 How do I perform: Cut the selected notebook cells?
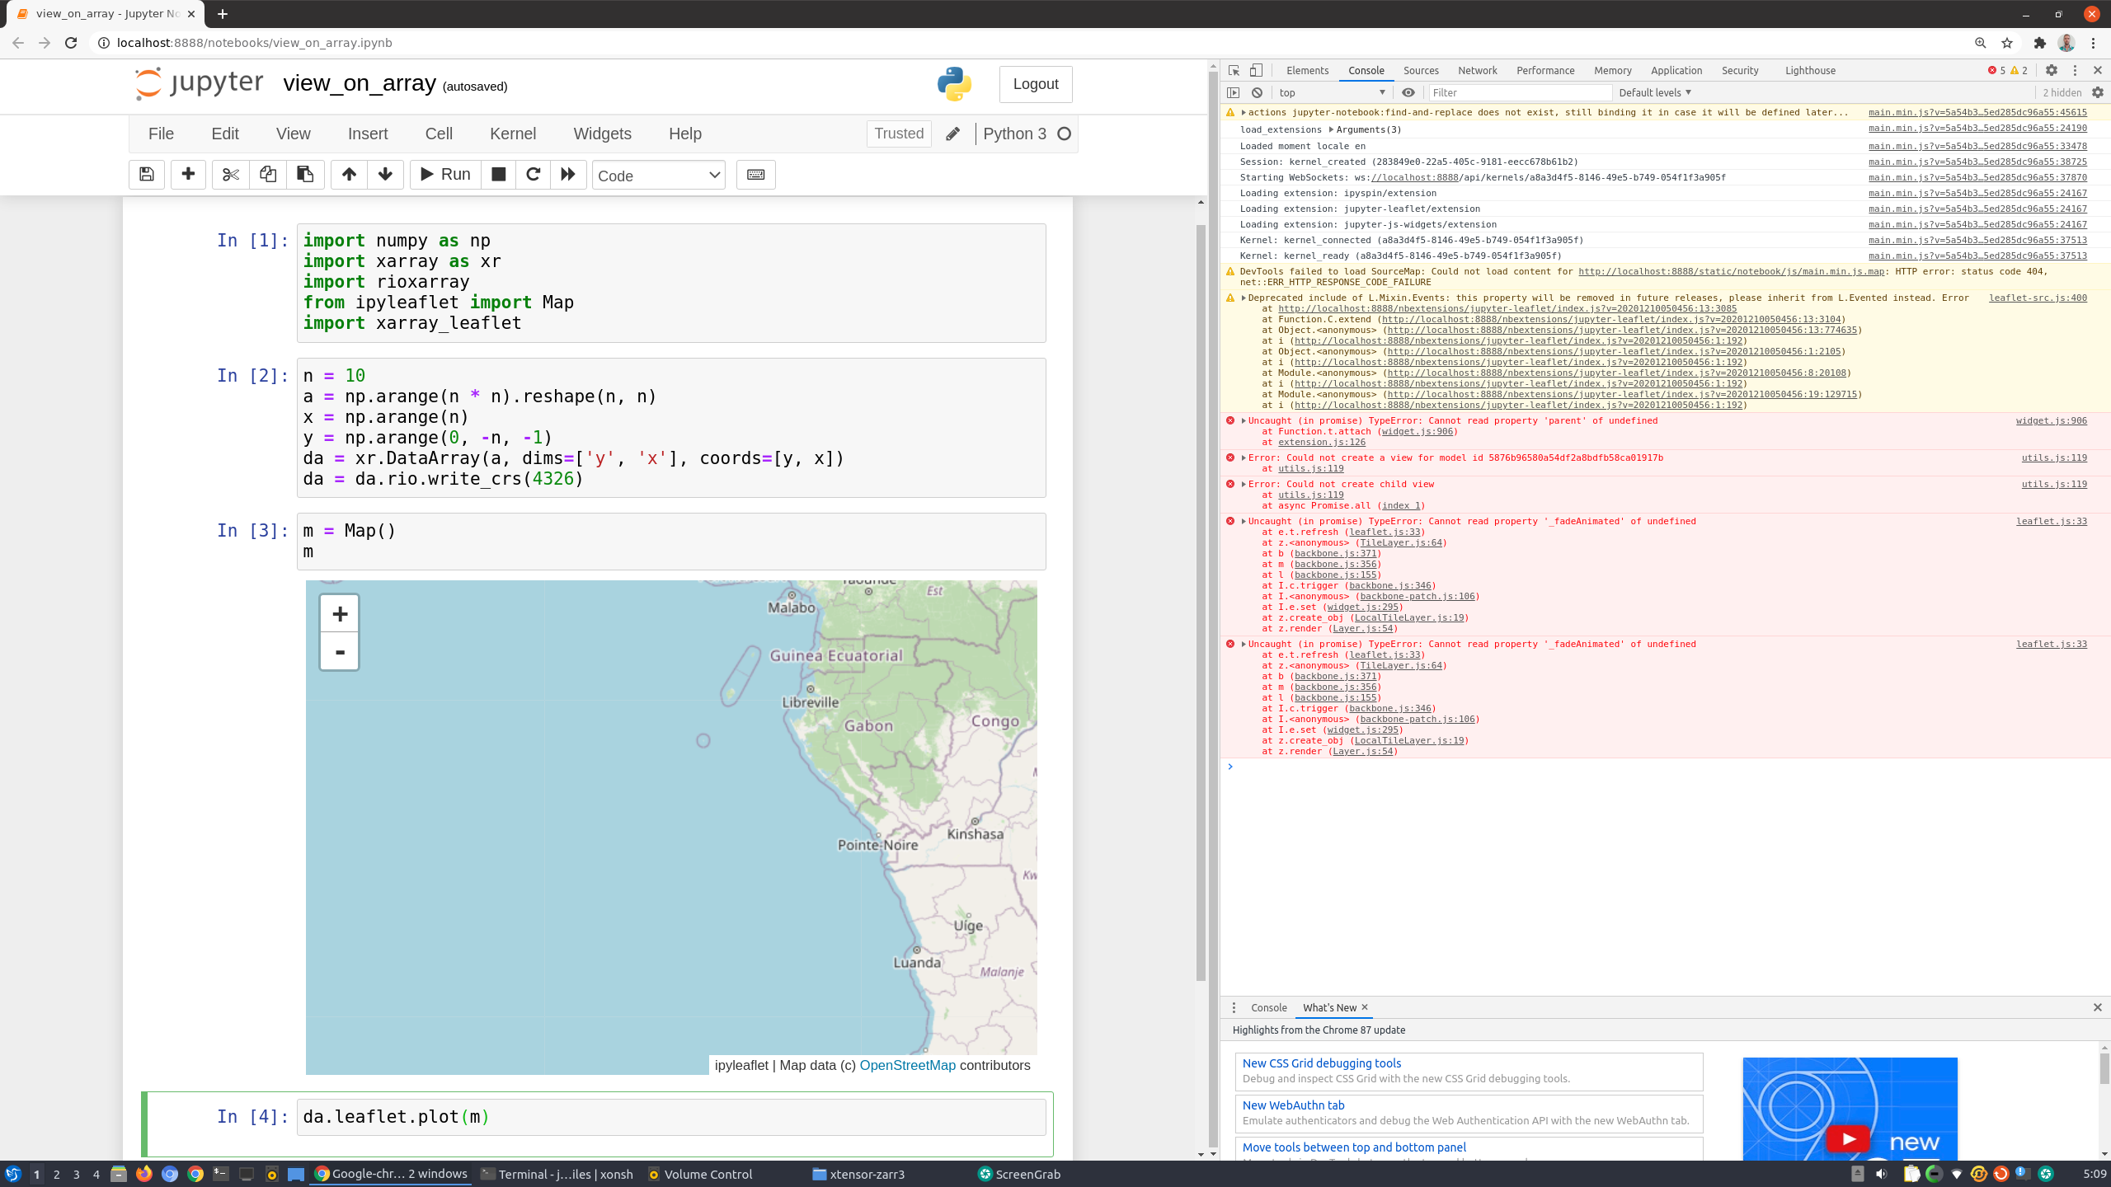(230, 174)
